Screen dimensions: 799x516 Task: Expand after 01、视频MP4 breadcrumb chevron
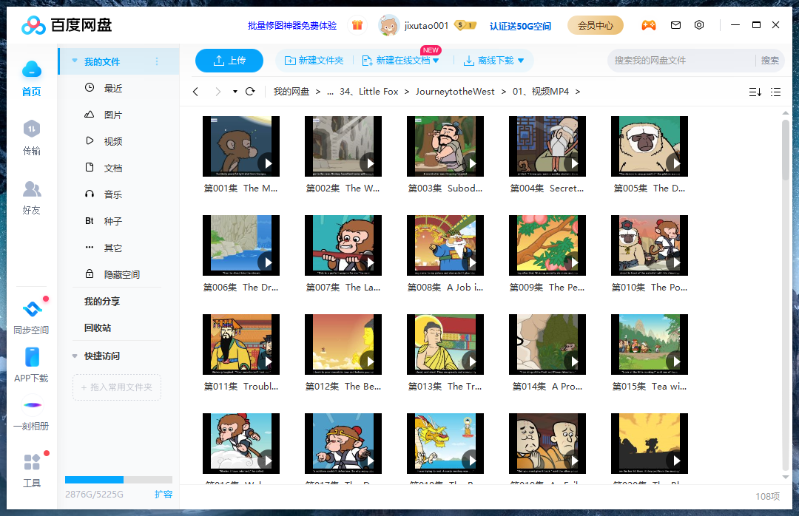[578, 92]
